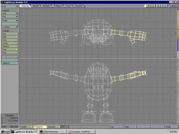Open the Windows Start menu
This screenshot has width=179, height=134.
coord(5,132)
